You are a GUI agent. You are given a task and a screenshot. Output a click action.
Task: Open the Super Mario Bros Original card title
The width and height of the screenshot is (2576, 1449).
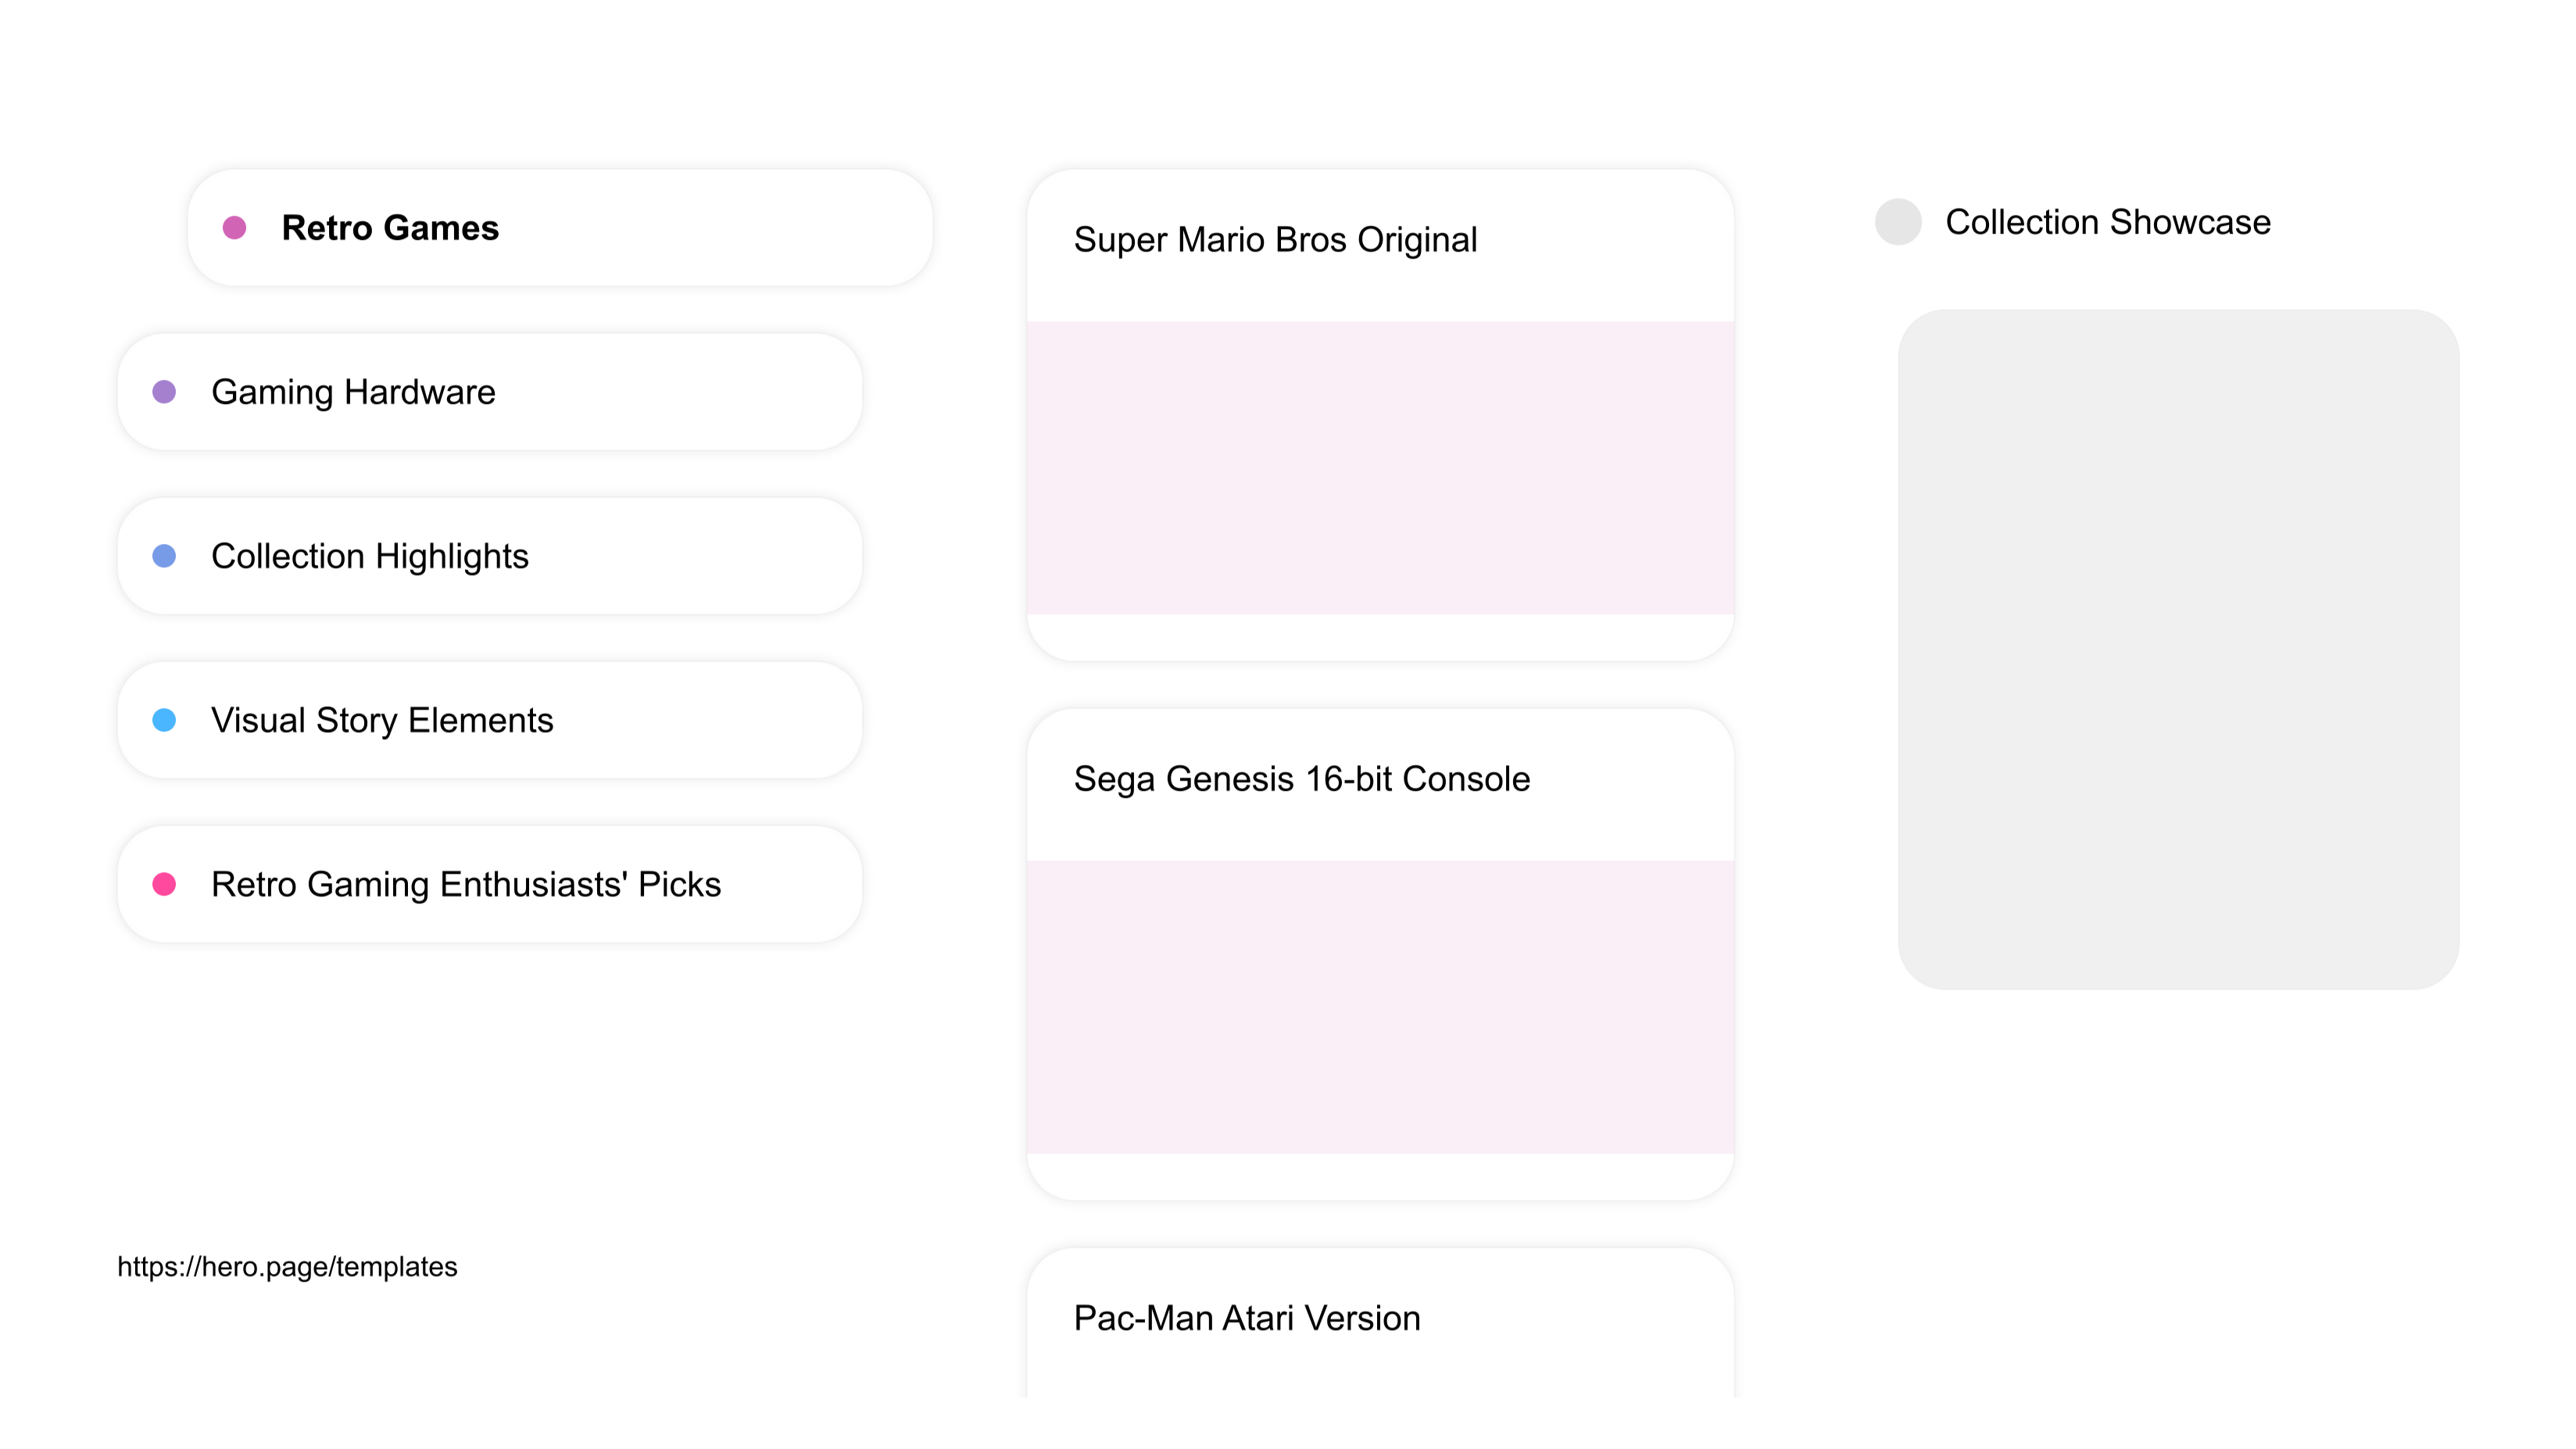click(1275, 240)
